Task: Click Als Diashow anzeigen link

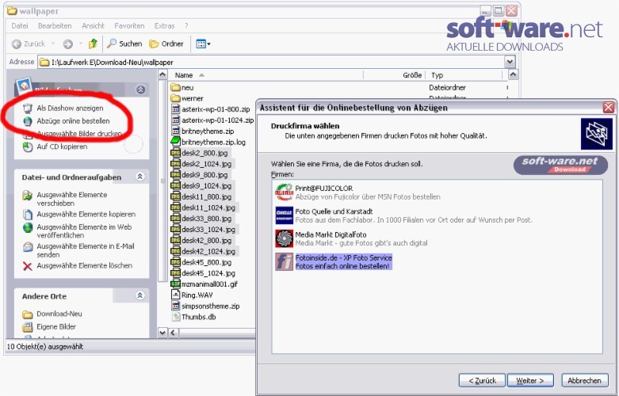Action: (x=70, y=108)
